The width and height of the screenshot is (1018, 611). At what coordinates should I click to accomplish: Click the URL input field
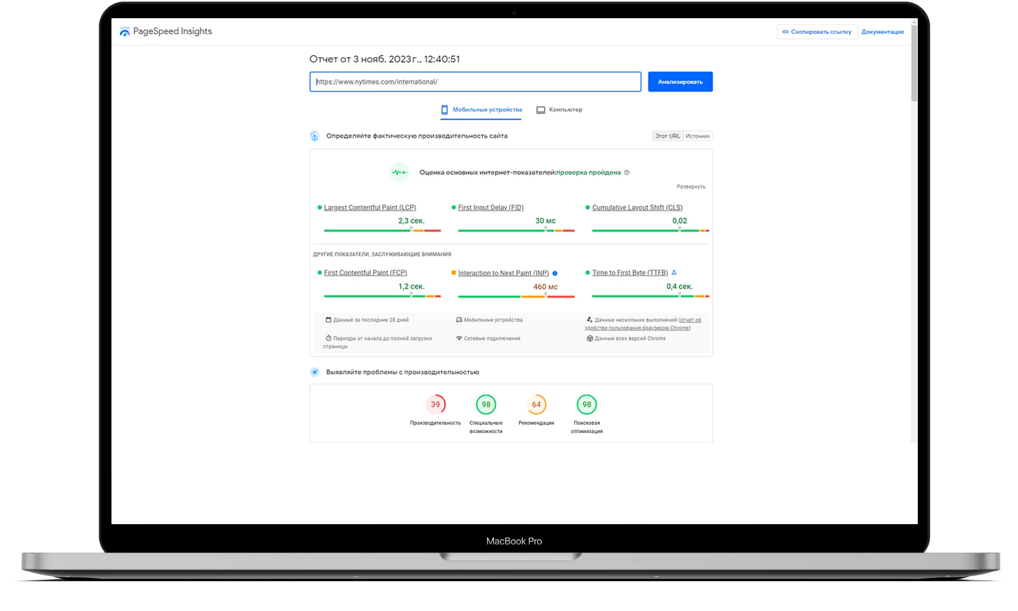(x=475, y=82)
